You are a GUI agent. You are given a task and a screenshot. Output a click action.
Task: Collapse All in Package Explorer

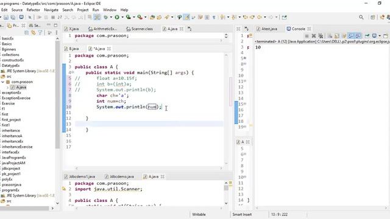(x=27, y=32)
